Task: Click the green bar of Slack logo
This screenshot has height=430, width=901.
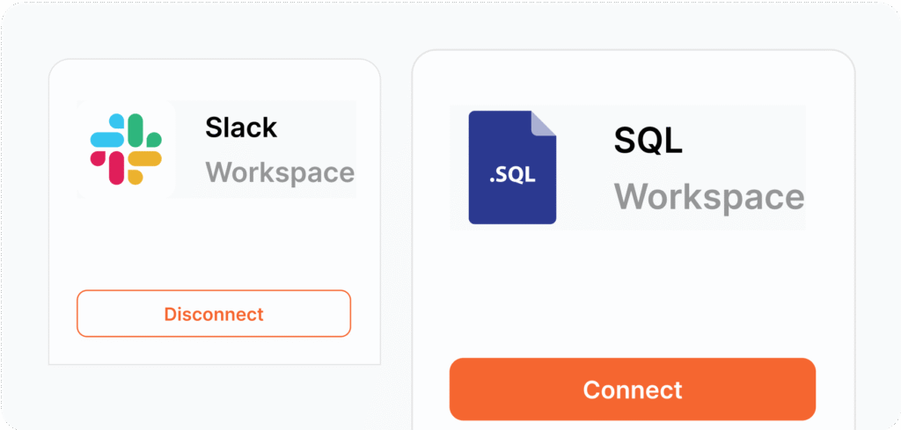Action: point(136,130)
